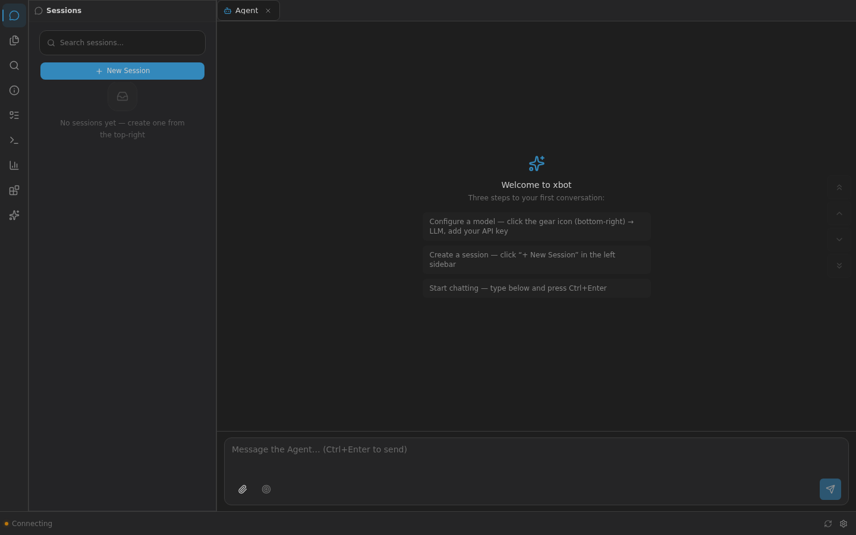Close the Agent tab

(268, 11)
